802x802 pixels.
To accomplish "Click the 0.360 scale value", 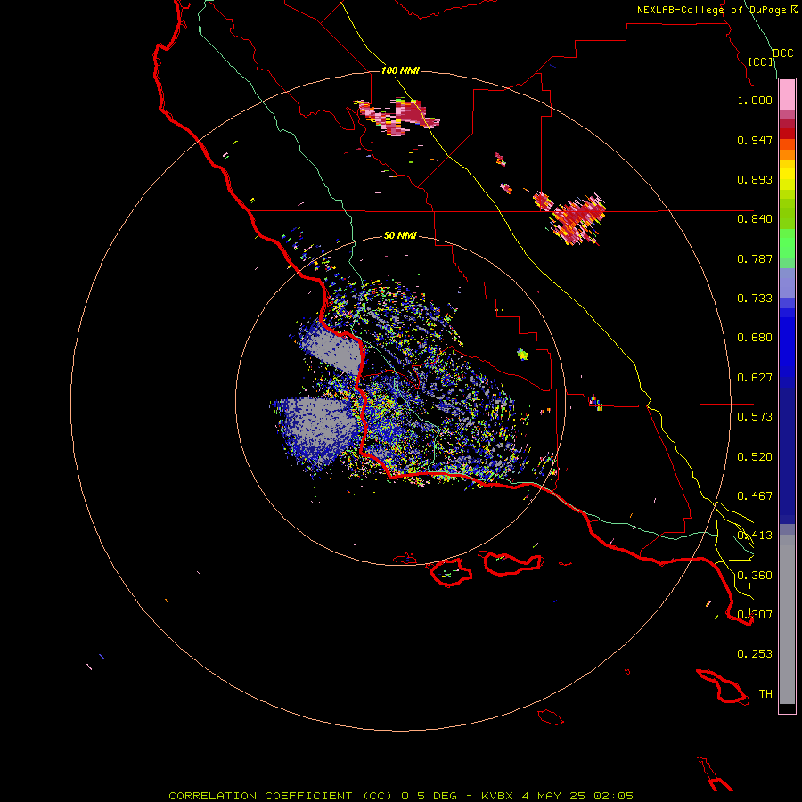I will 755,576.
